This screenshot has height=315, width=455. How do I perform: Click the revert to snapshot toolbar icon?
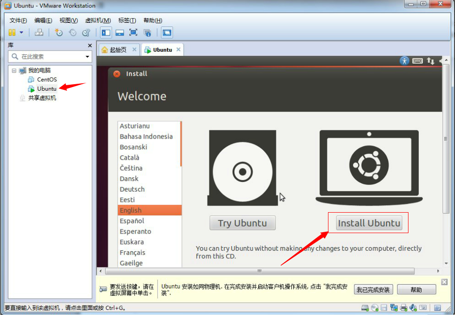click(73, 33)
